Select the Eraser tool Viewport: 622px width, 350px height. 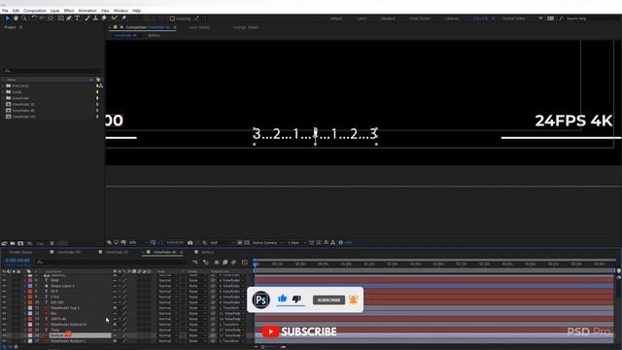(104, 18)
